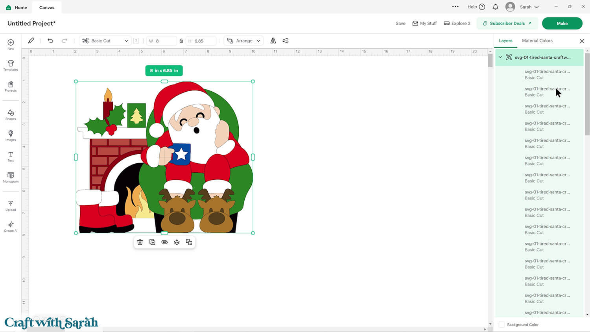Collapse the svg-01-tired-santa layer group
The height and width of the screenshot is (332, 590).
(x=500, y=57)
